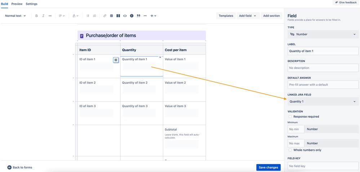Click the Label input with Quantity of item 1
360x172 pixels.
(x=323, y=51)
